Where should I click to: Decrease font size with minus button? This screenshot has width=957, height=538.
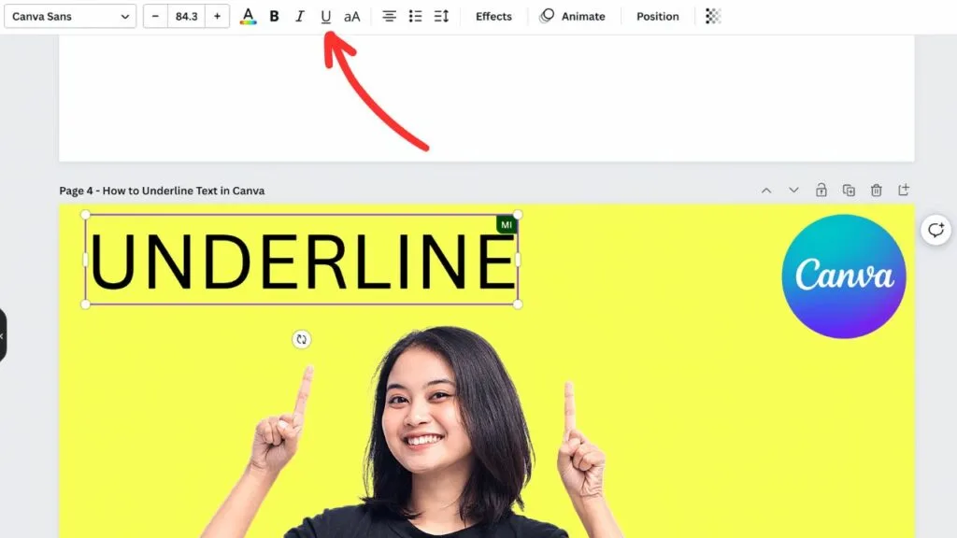[x=156, y=17]
